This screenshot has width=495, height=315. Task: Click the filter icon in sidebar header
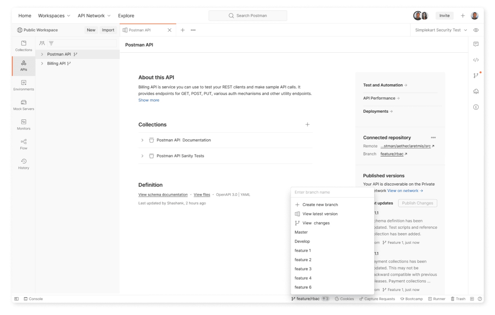51,43
